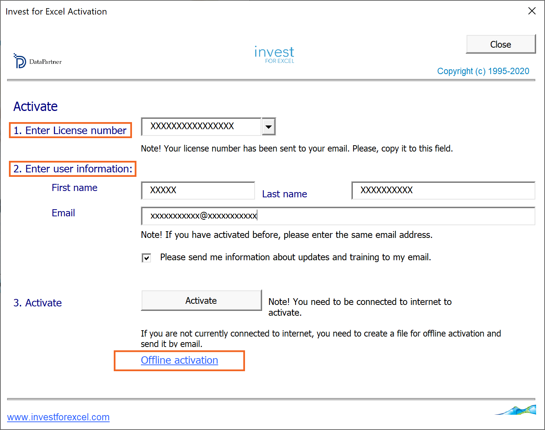Click the Invest for Excel logo
The height and width of the screenshot is (430, 545).
tap(274, 55)
